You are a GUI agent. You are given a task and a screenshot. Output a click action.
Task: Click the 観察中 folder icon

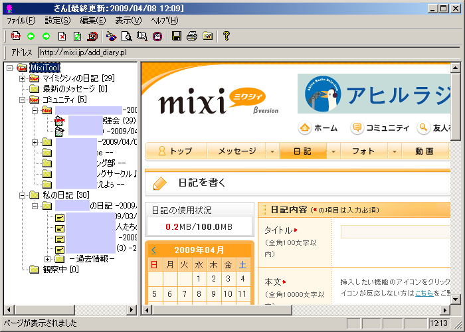[34, 269]
